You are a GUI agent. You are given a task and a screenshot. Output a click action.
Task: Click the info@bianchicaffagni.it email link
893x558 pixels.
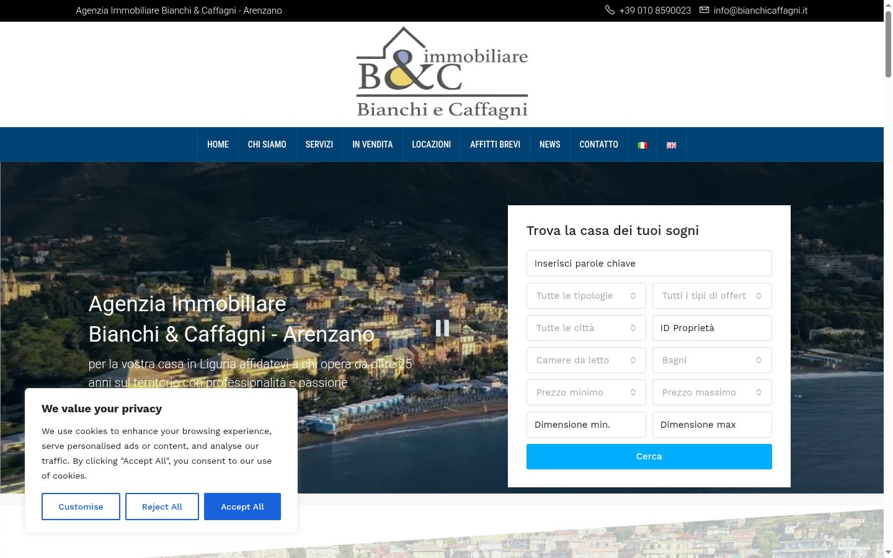pyautogui.click(x=760, y=11)
